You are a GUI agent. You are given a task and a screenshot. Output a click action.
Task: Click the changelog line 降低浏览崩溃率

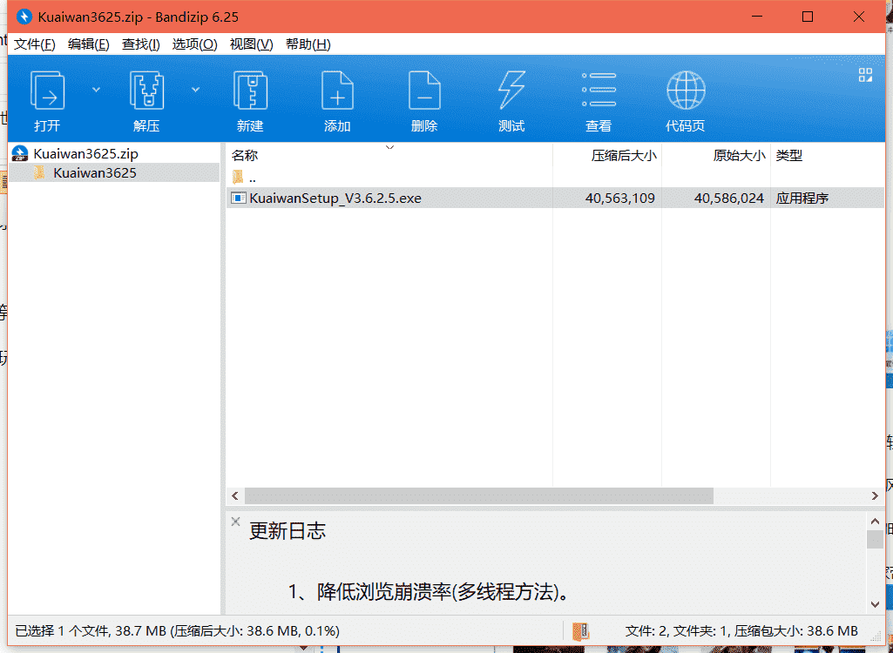point(429,592)
